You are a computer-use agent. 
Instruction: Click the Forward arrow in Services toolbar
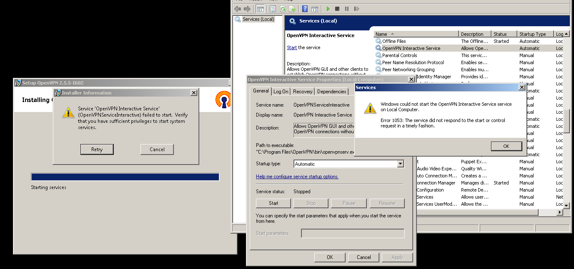tap(247, 9)
